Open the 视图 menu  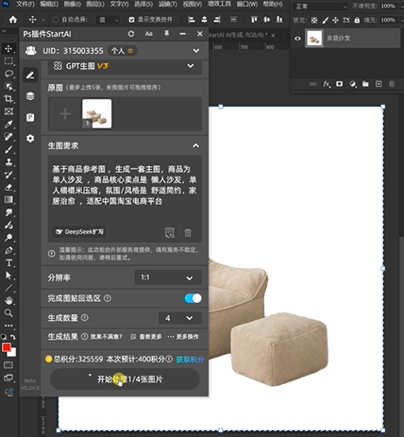coord(192,4)
